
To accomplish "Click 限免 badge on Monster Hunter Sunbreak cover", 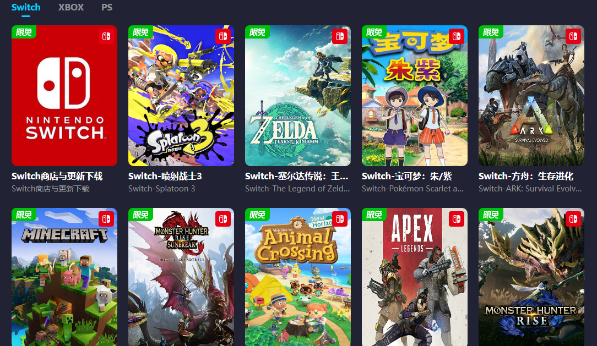I will click(x=140, y=215).
